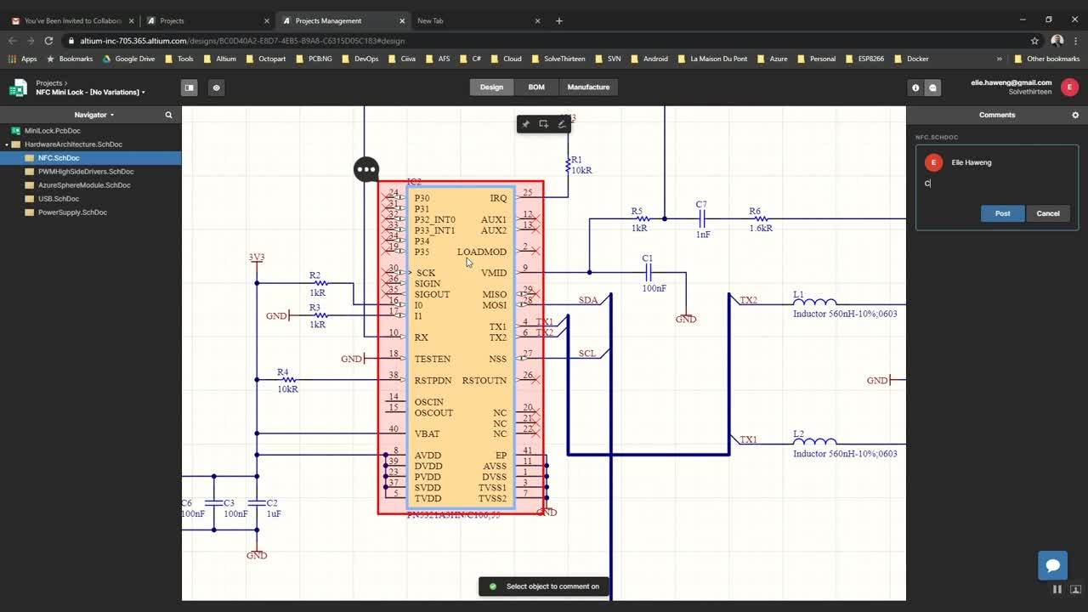Toggle the eye visibility button
The height and width of the screenshot is (612, 1088).
click(x=216, y=88)
